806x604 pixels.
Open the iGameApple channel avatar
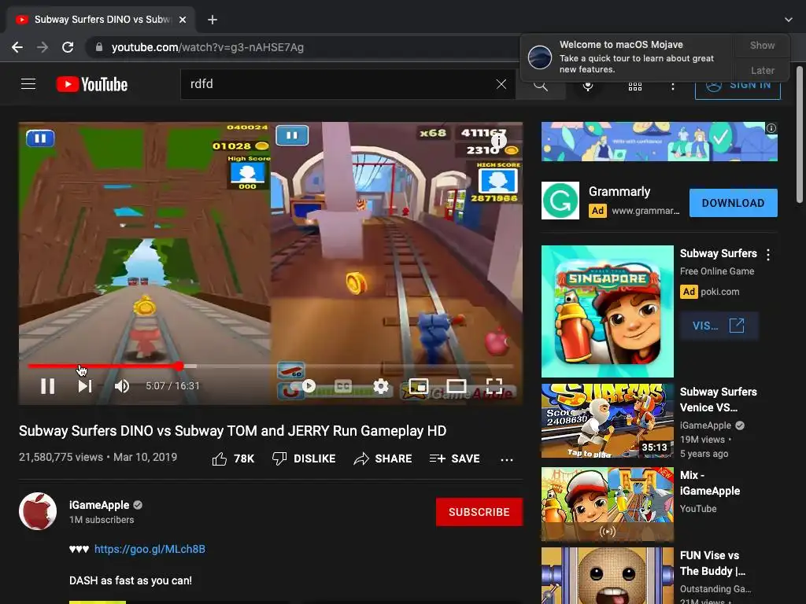38,511
